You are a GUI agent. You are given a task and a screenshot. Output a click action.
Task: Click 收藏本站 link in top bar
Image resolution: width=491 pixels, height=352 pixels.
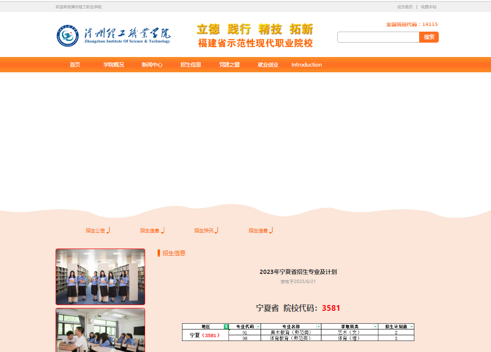(x=428, y=7)
